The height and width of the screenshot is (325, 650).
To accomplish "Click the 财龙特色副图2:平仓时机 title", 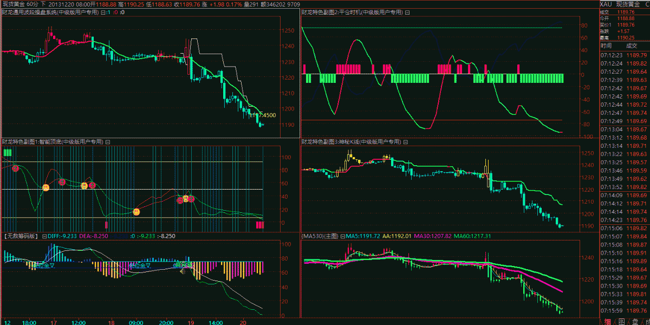I will coord(352,11).
